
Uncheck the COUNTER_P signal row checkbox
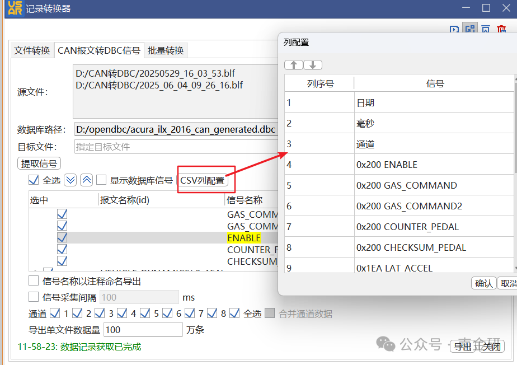point(62,249)
